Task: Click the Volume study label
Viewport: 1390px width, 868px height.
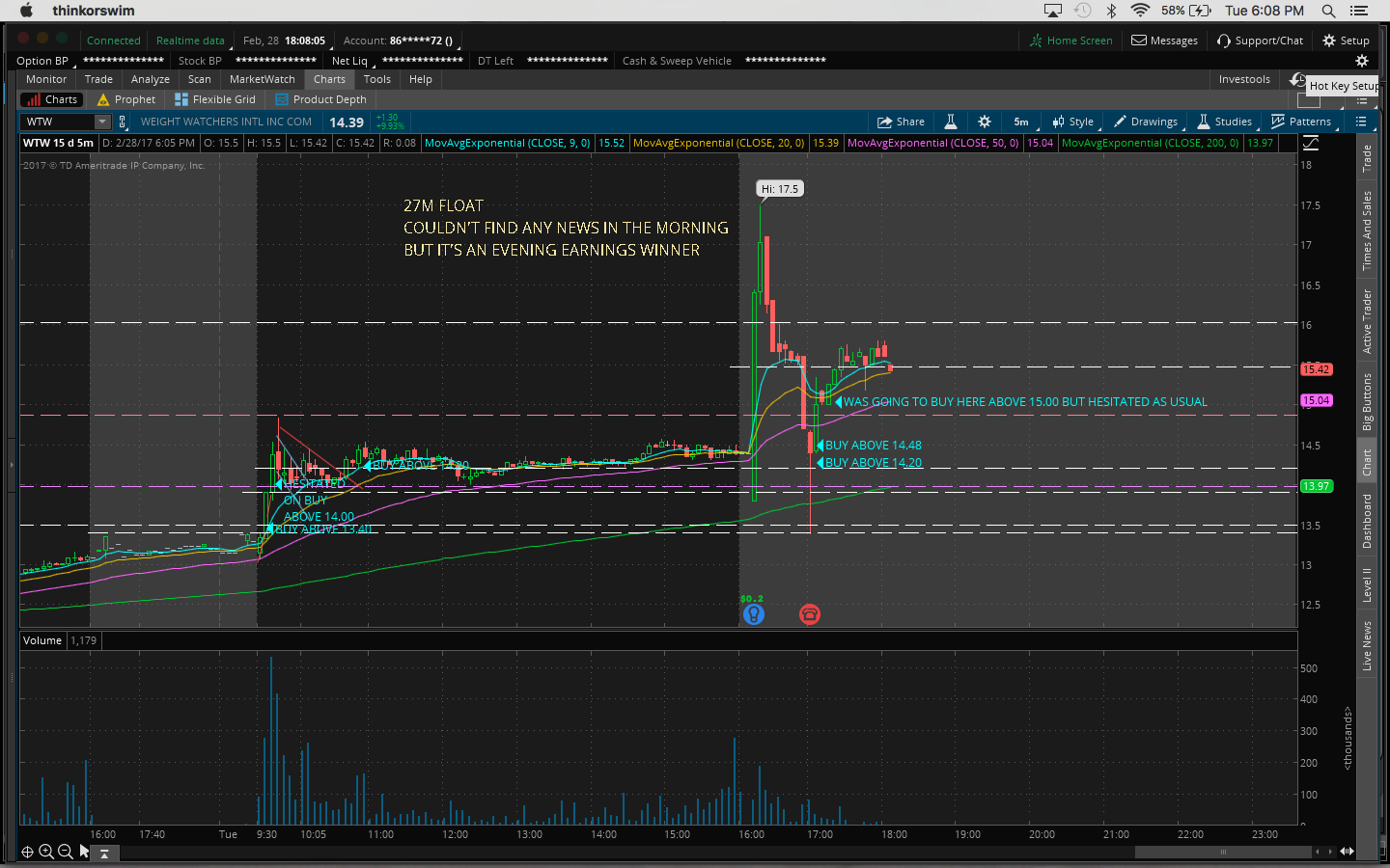Action: click(x=42, y=640)
